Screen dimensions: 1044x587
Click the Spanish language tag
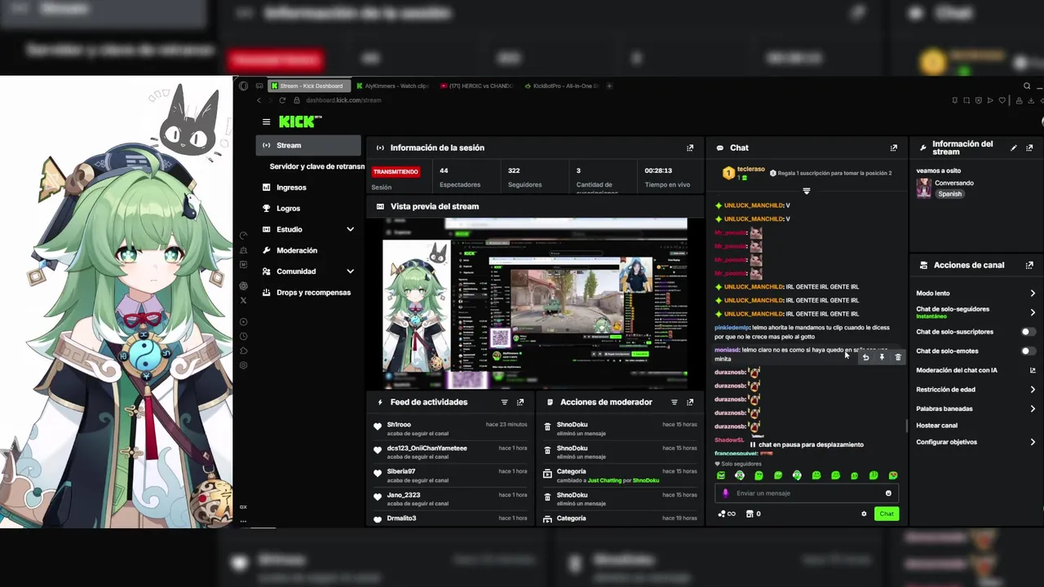tap(949, 194)
